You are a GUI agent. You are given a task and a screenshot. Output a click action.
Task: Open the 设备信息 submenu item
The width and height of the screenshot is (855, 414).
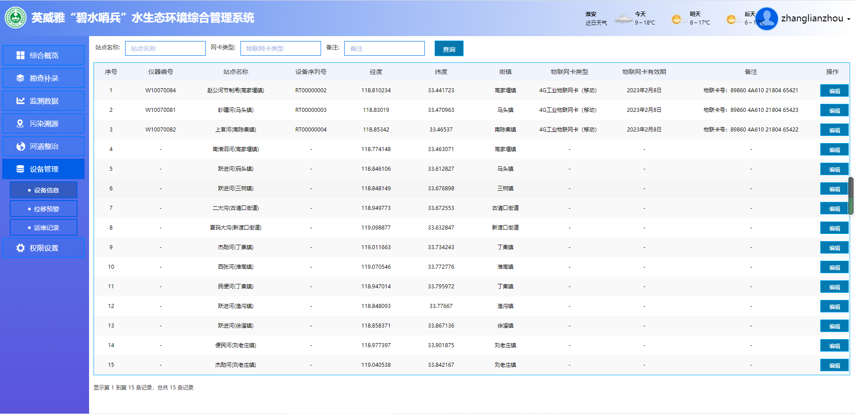(44, 190)
